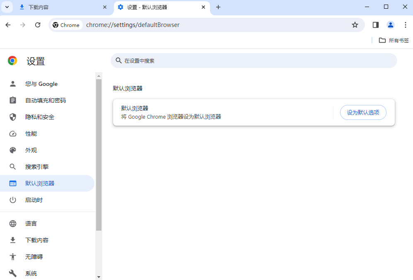Screen dimensions: 413x280
Task: Click the Chrome logo beside 设置
Action: 12,61
